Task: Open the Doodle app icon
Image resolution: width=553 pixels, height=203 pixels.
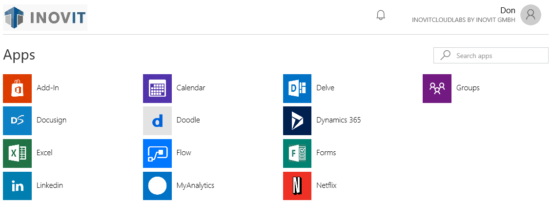Action: click(x=157, y=121)
